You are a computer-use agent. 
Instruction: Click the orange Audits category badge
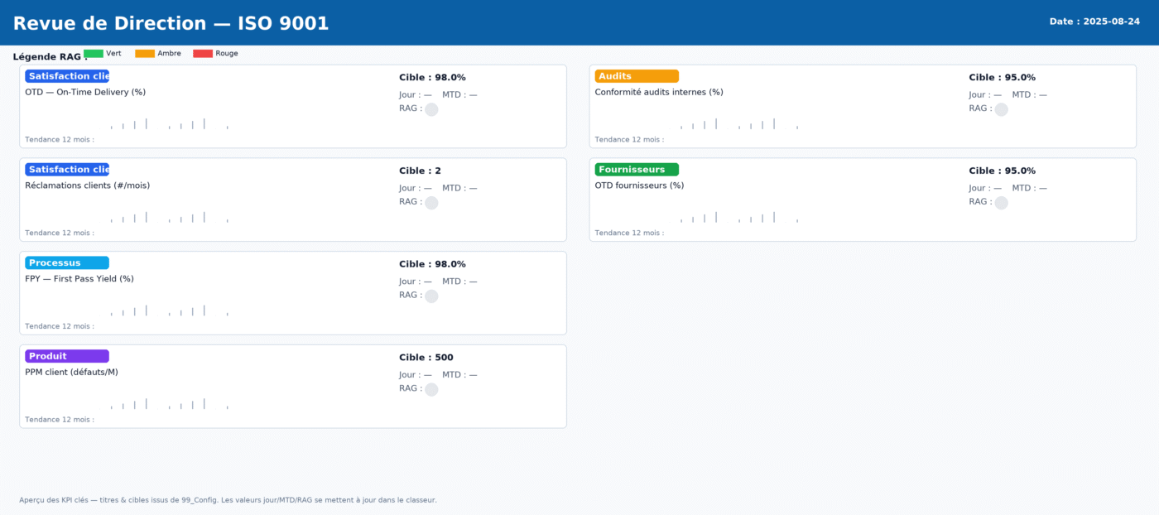636,76
